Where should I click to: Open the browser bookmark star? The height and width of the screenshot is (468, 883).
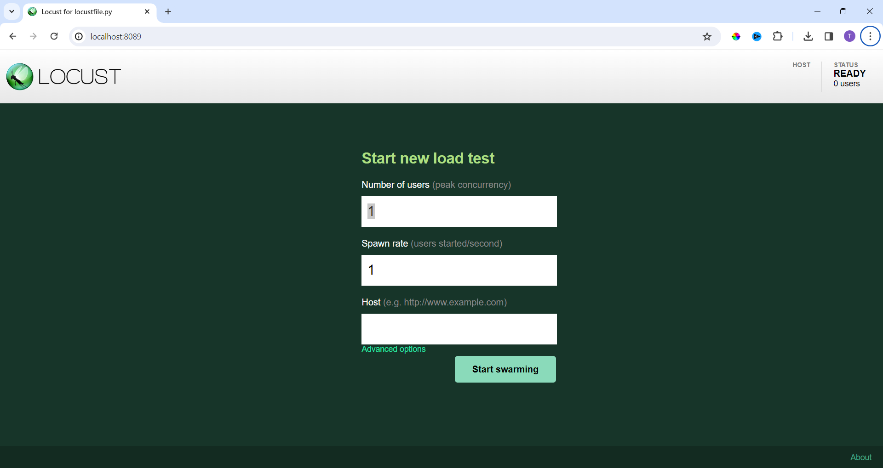coord(707,36)
